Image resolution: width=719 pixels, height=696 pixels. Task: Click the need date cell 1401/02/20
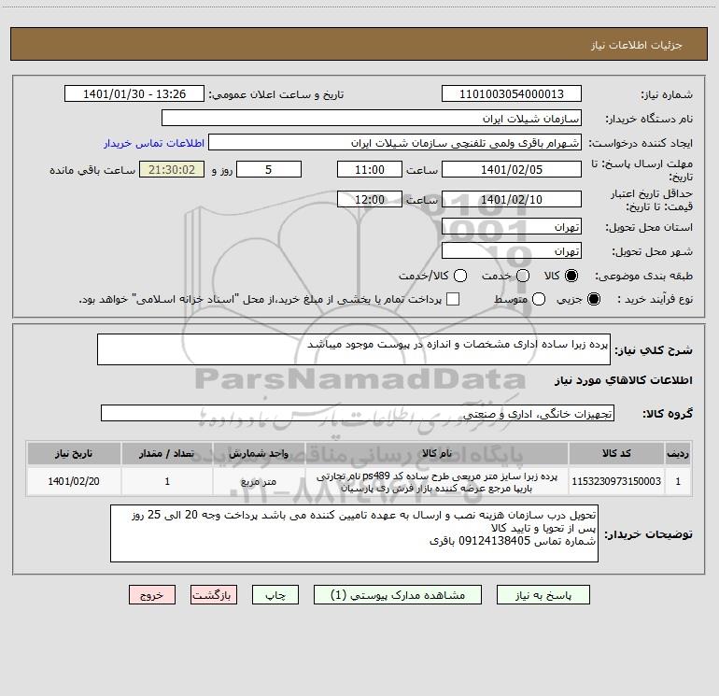coord(74,481)
